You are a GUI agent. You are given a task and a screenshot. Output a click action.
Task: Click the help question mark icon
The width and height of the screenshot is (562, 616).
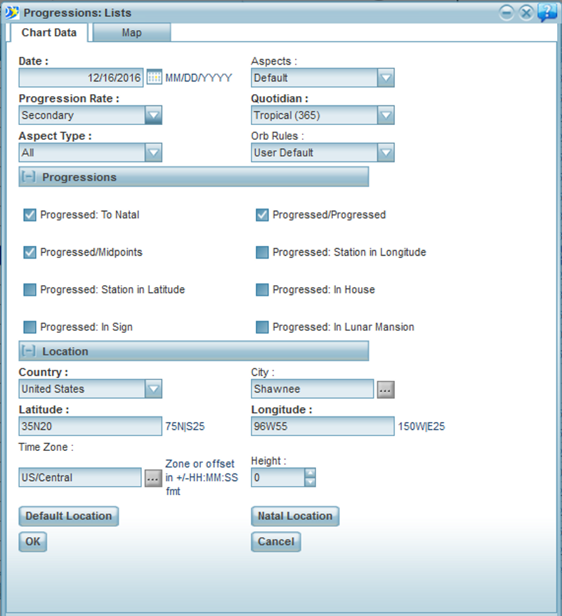[547, 13]
